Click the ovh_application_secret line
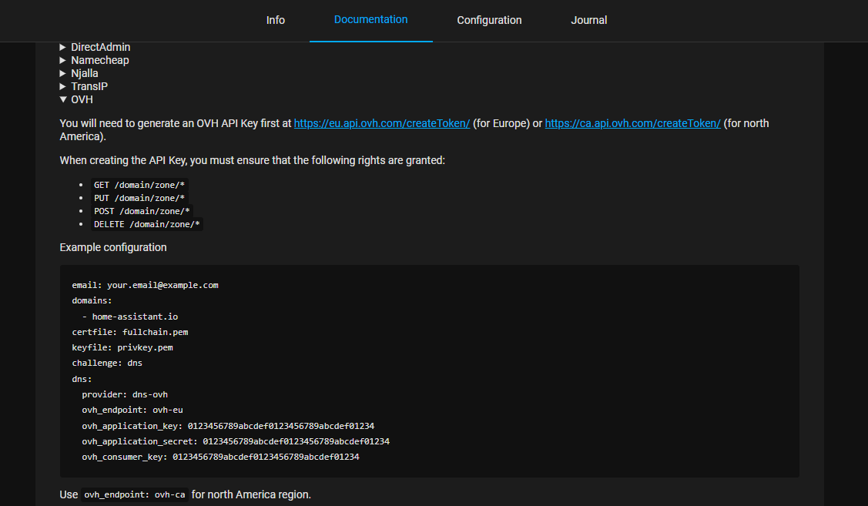Image resolution: width=868 pixels, height=506 pixels. coord(236,442)
